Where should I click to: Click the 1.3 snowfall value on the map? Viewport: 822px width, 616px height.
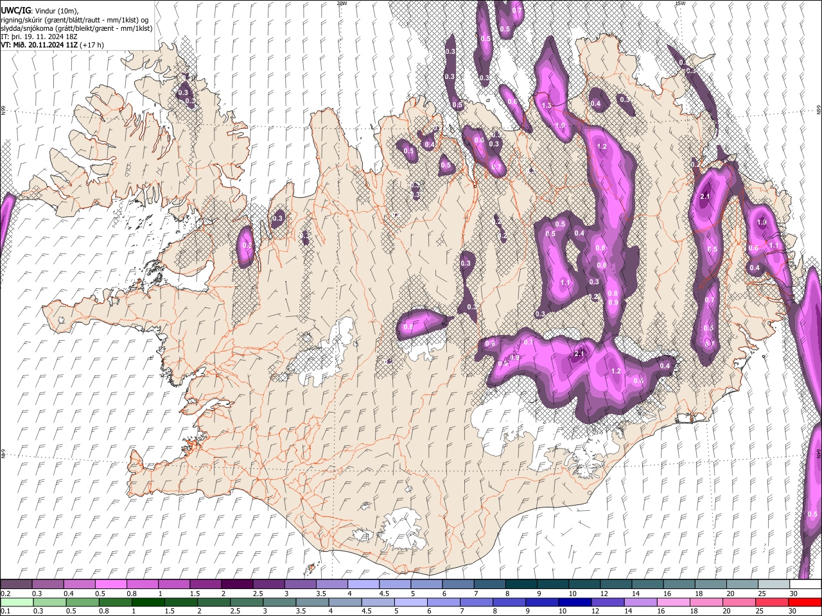tap(547, 105)
